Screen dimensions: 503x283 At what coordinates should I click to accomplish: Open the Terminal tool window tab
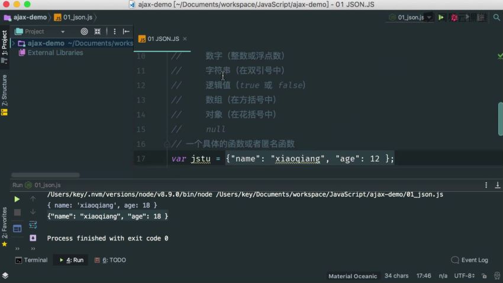click(31, 261)
